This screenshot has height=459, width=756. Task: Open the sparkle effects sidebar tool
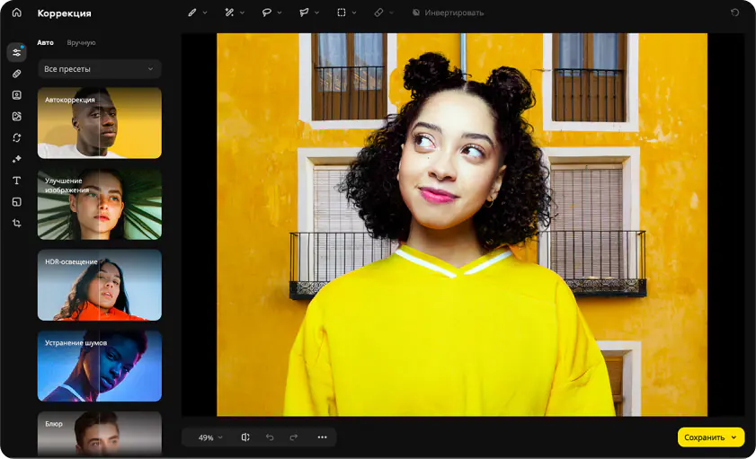click(17, 159)
